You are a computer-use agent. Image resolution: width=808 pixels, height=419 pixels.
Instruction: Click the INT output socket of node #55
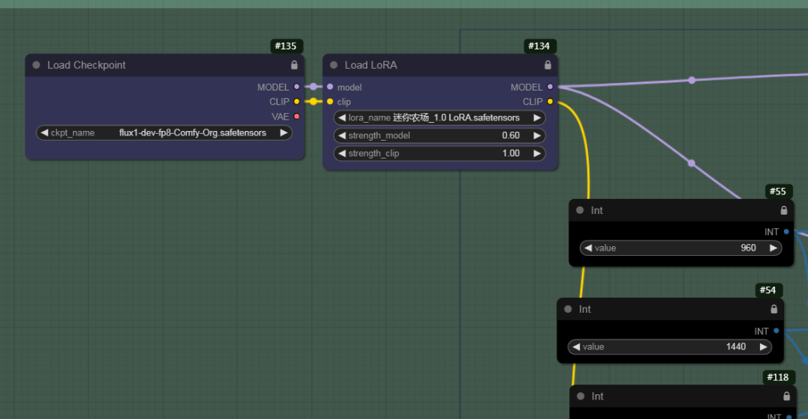(786, 232)
